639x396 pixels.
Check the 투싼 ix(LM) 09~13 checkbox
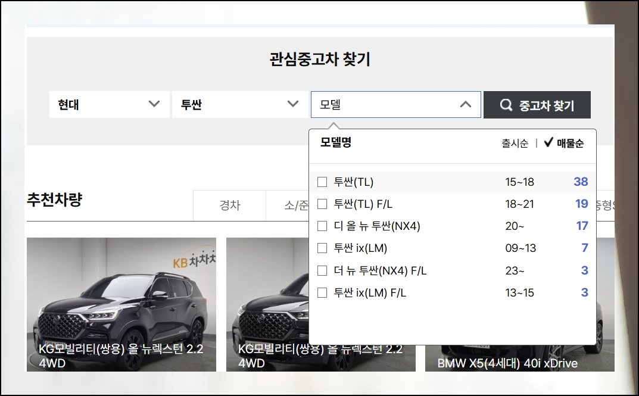[x=322, y=248]
